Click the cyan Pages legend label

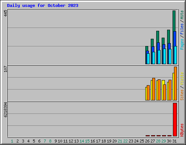[x=182, y=44]
